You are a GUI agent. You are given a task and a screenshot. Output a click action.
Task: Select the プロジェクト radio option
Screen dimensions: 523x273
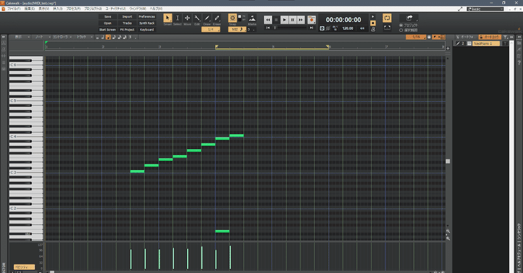click(401, 25)
